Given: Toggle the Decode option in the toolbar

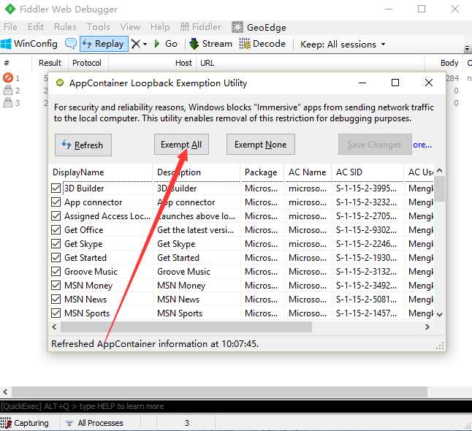Looking at the screenshot, I should [262, 44].
